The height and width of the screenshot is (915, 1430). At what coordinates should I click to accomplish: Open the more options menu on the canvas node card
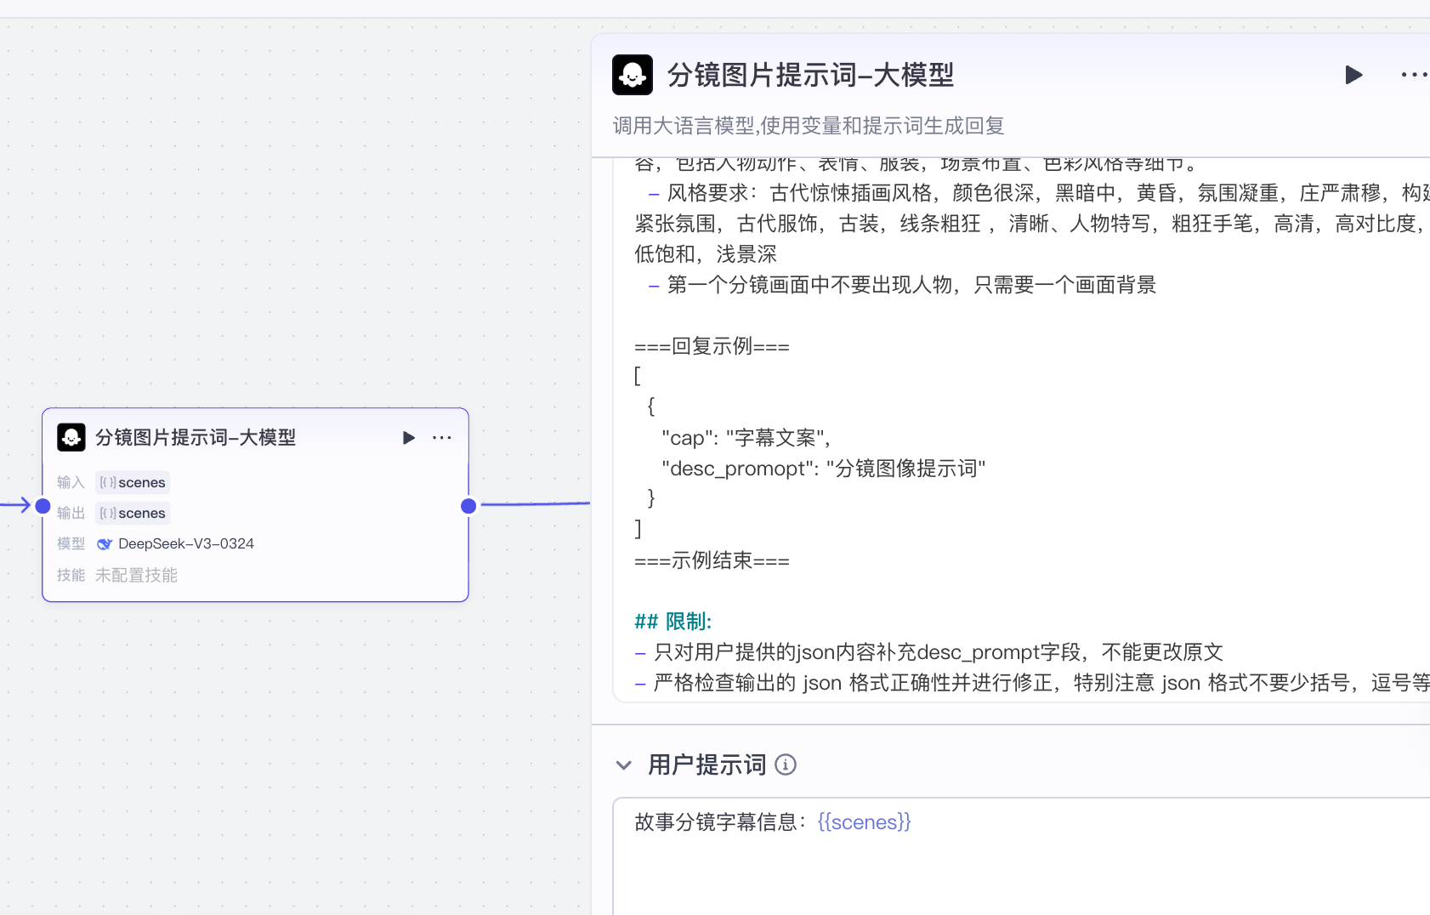(x=442, y=438)
